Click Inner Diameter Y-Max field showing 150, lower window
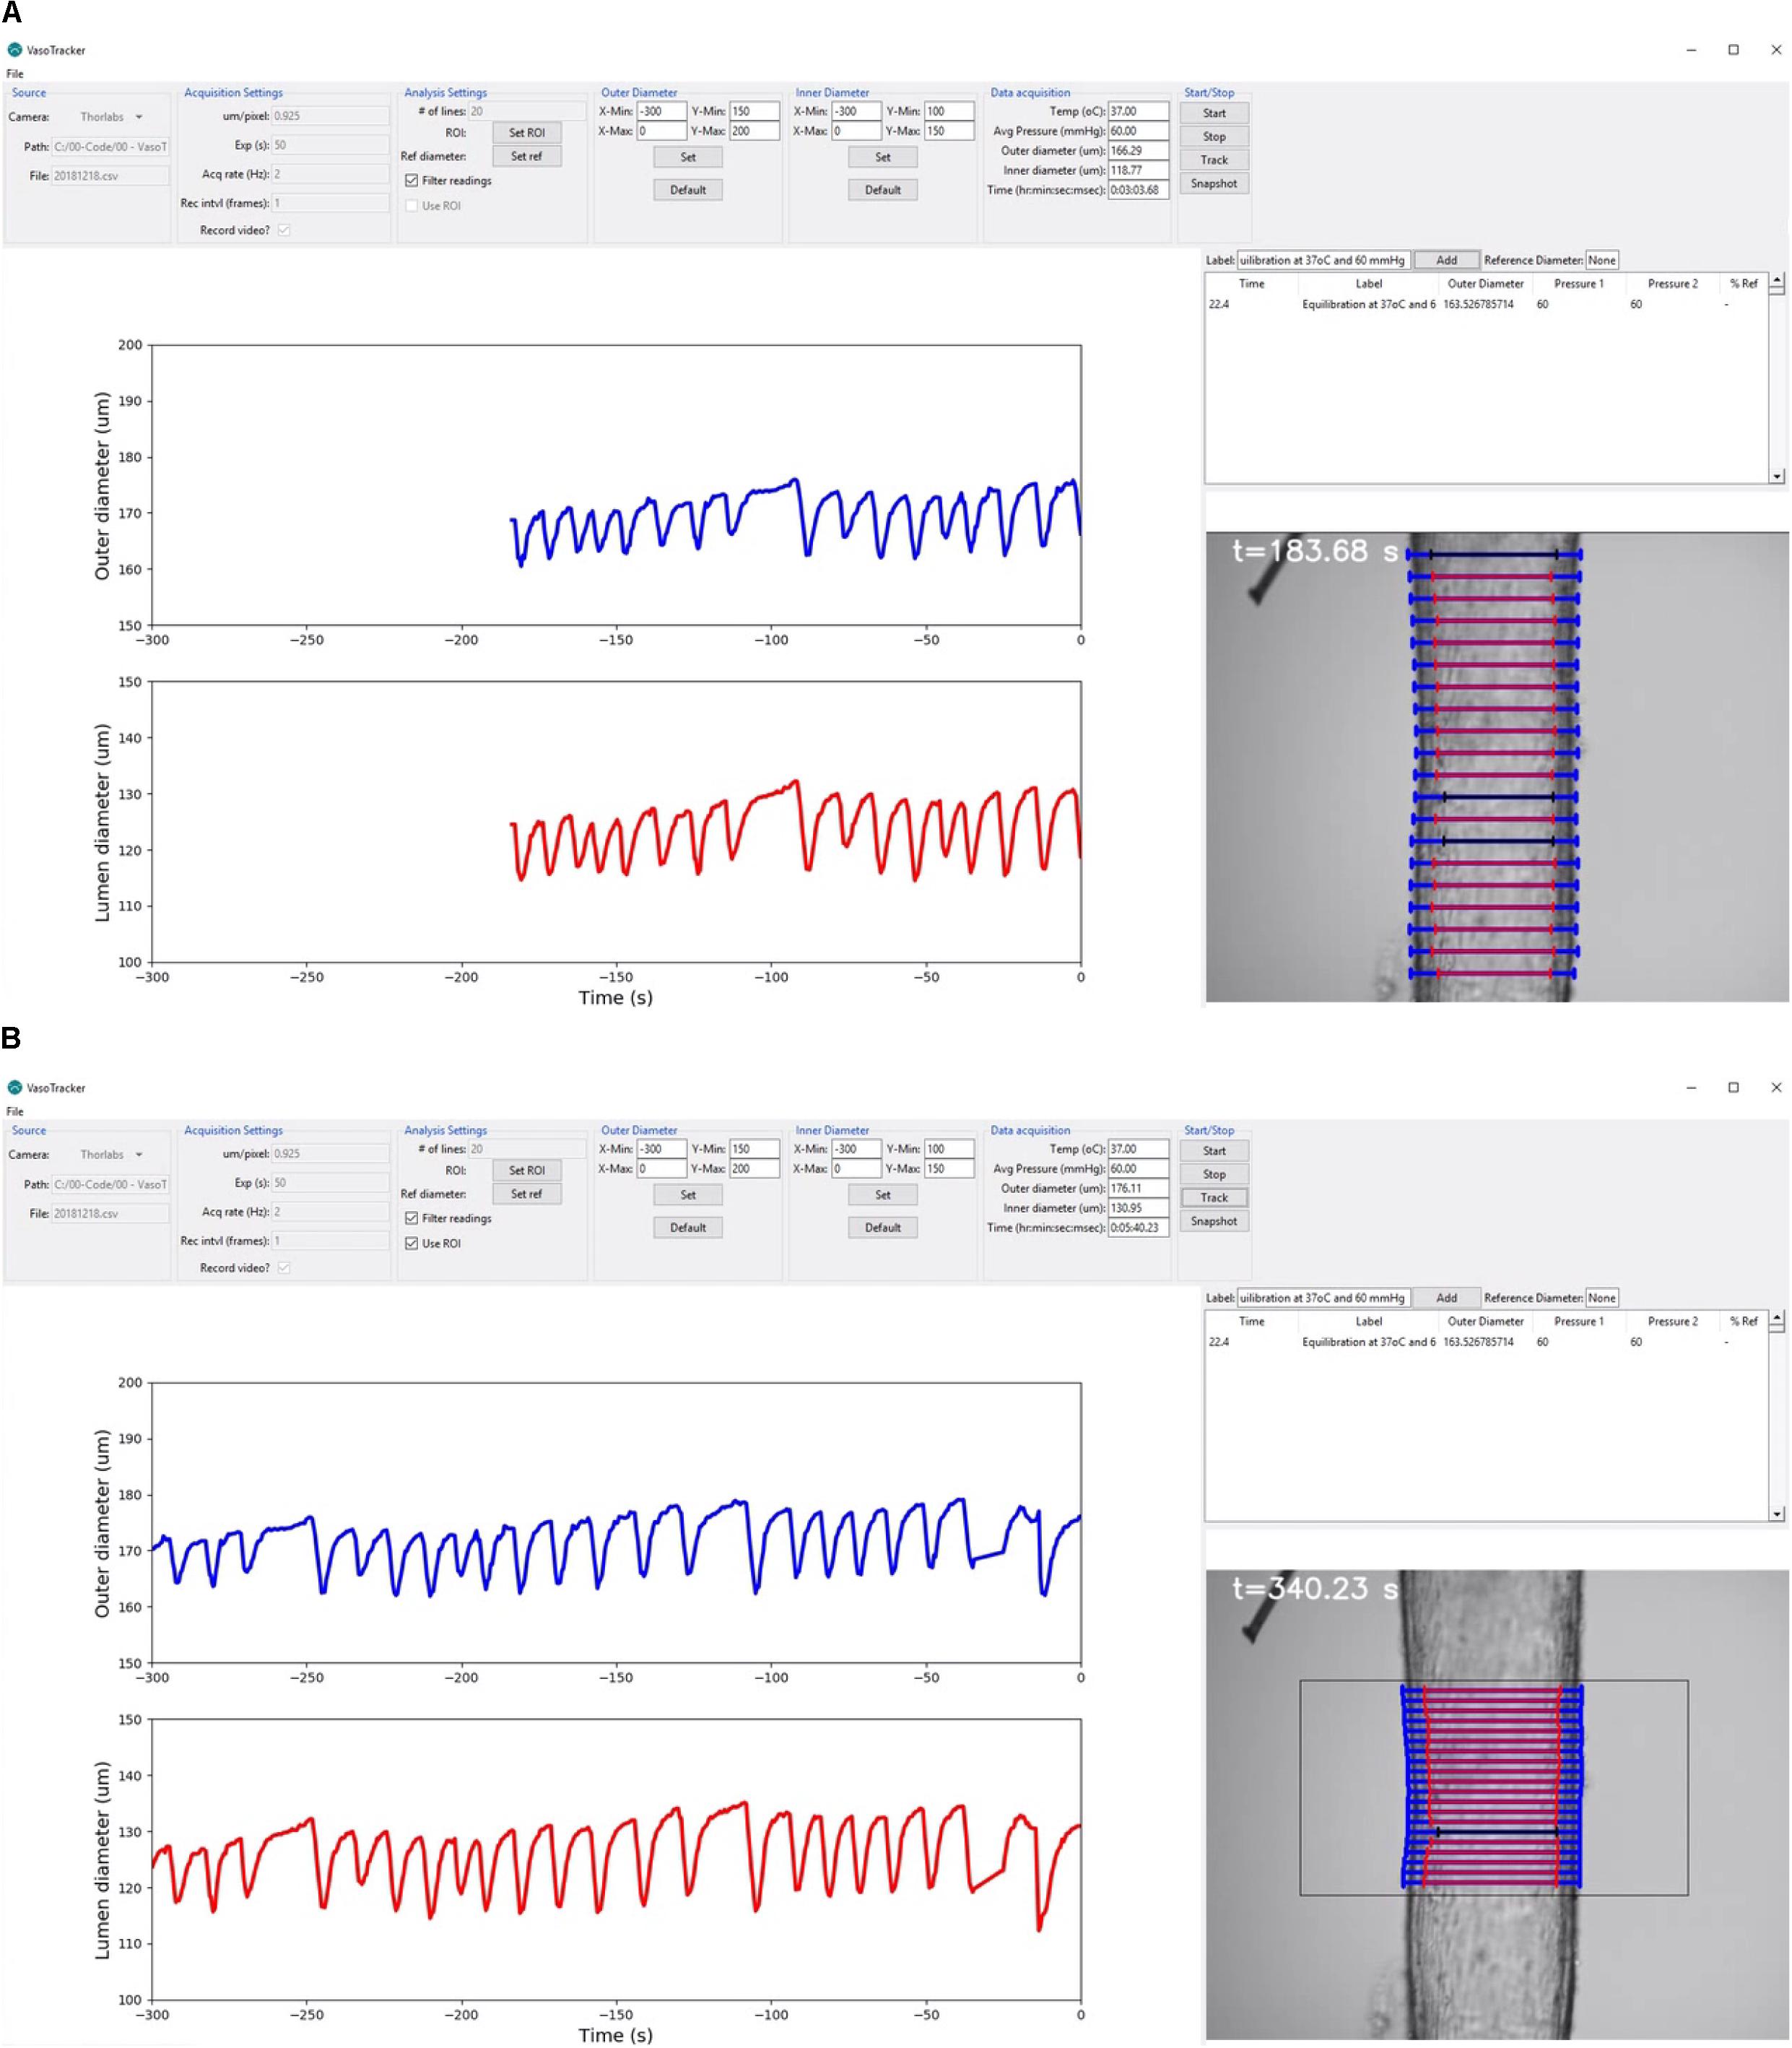 949,1168
